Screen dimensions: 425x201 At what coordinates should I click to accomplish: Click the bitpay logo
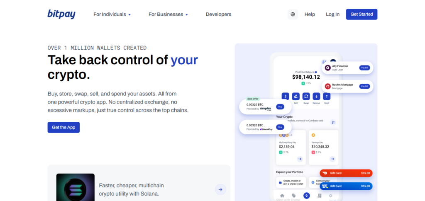coord(61,14)
